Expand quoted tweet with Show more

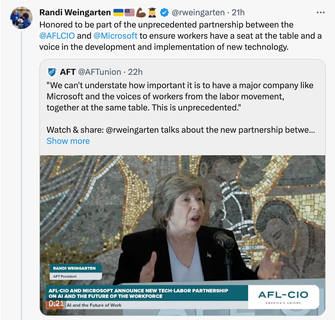68,141
